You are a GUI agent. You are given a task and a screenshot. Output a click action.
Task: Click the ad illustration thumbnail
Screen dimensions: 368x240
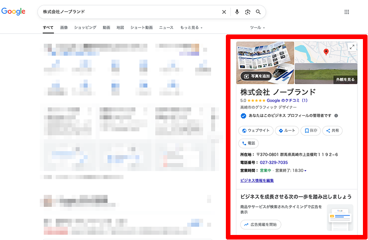coord(340,217)
